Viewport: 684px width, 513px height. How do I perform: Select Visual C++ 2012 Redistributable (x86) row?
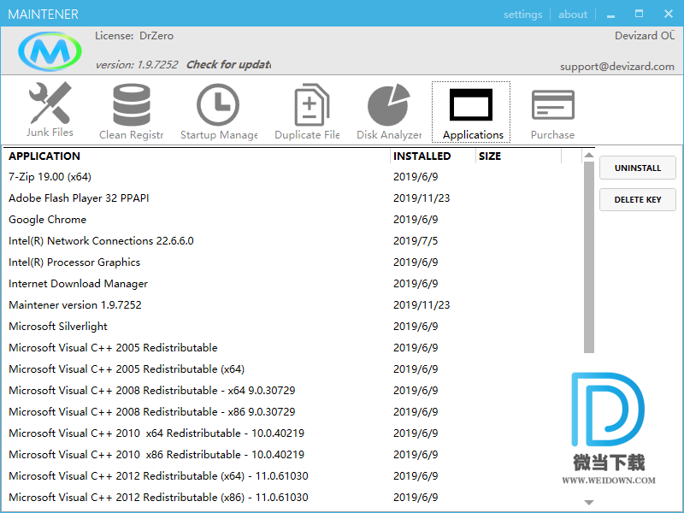pos(292,498)
